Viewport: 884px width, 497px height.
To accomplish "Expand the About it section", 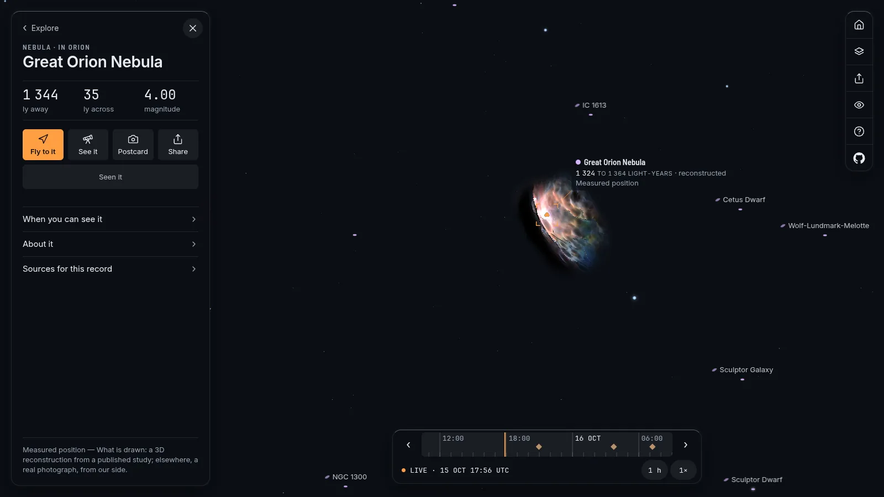I will [110, 244].
